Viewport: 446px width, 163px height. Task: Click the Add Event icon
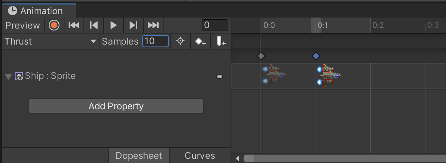[221, 42]
